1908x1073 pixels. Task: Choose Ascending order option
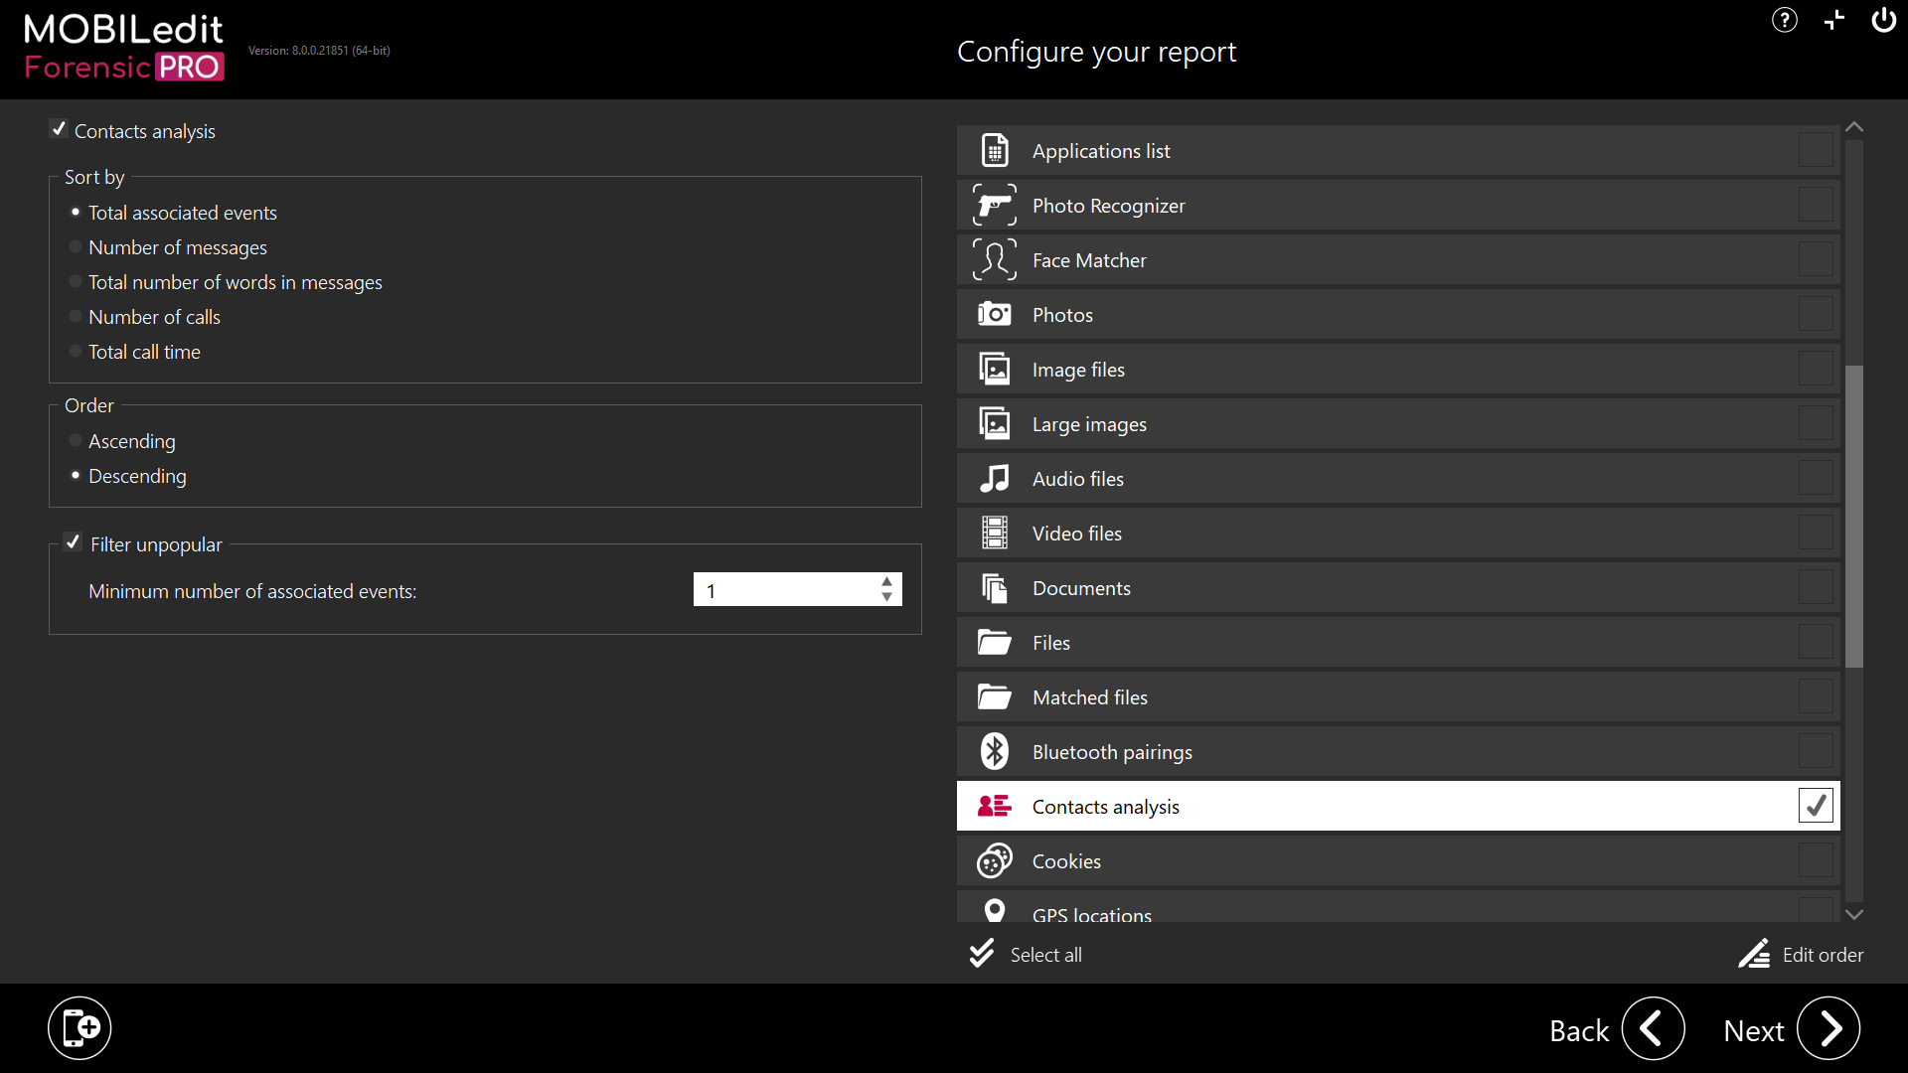(76, 441)
